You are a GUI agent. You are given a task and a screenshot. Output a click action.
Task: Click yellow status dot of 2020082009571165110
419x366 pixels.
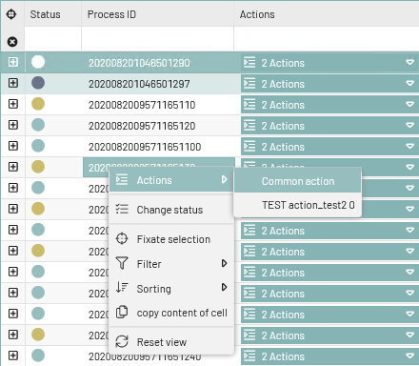(x=38, y=104)
